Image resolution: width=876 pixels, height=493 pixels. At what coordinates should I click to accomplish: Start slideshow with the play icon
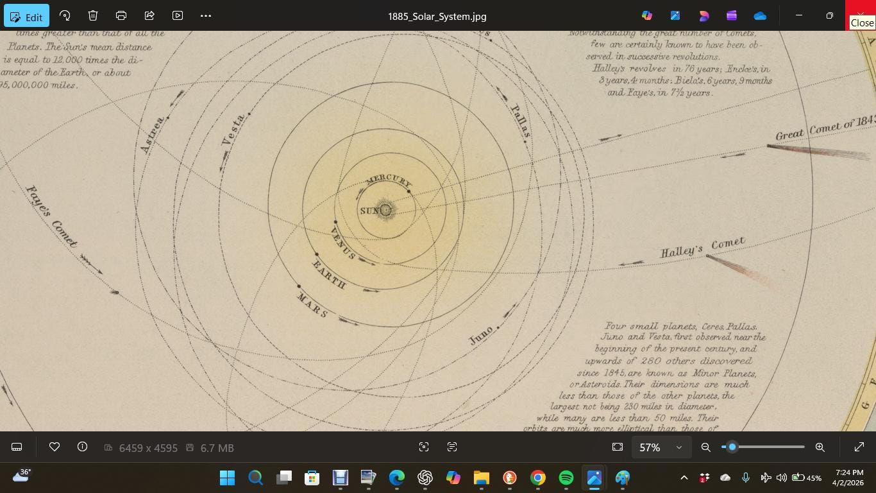coord(178,15)
